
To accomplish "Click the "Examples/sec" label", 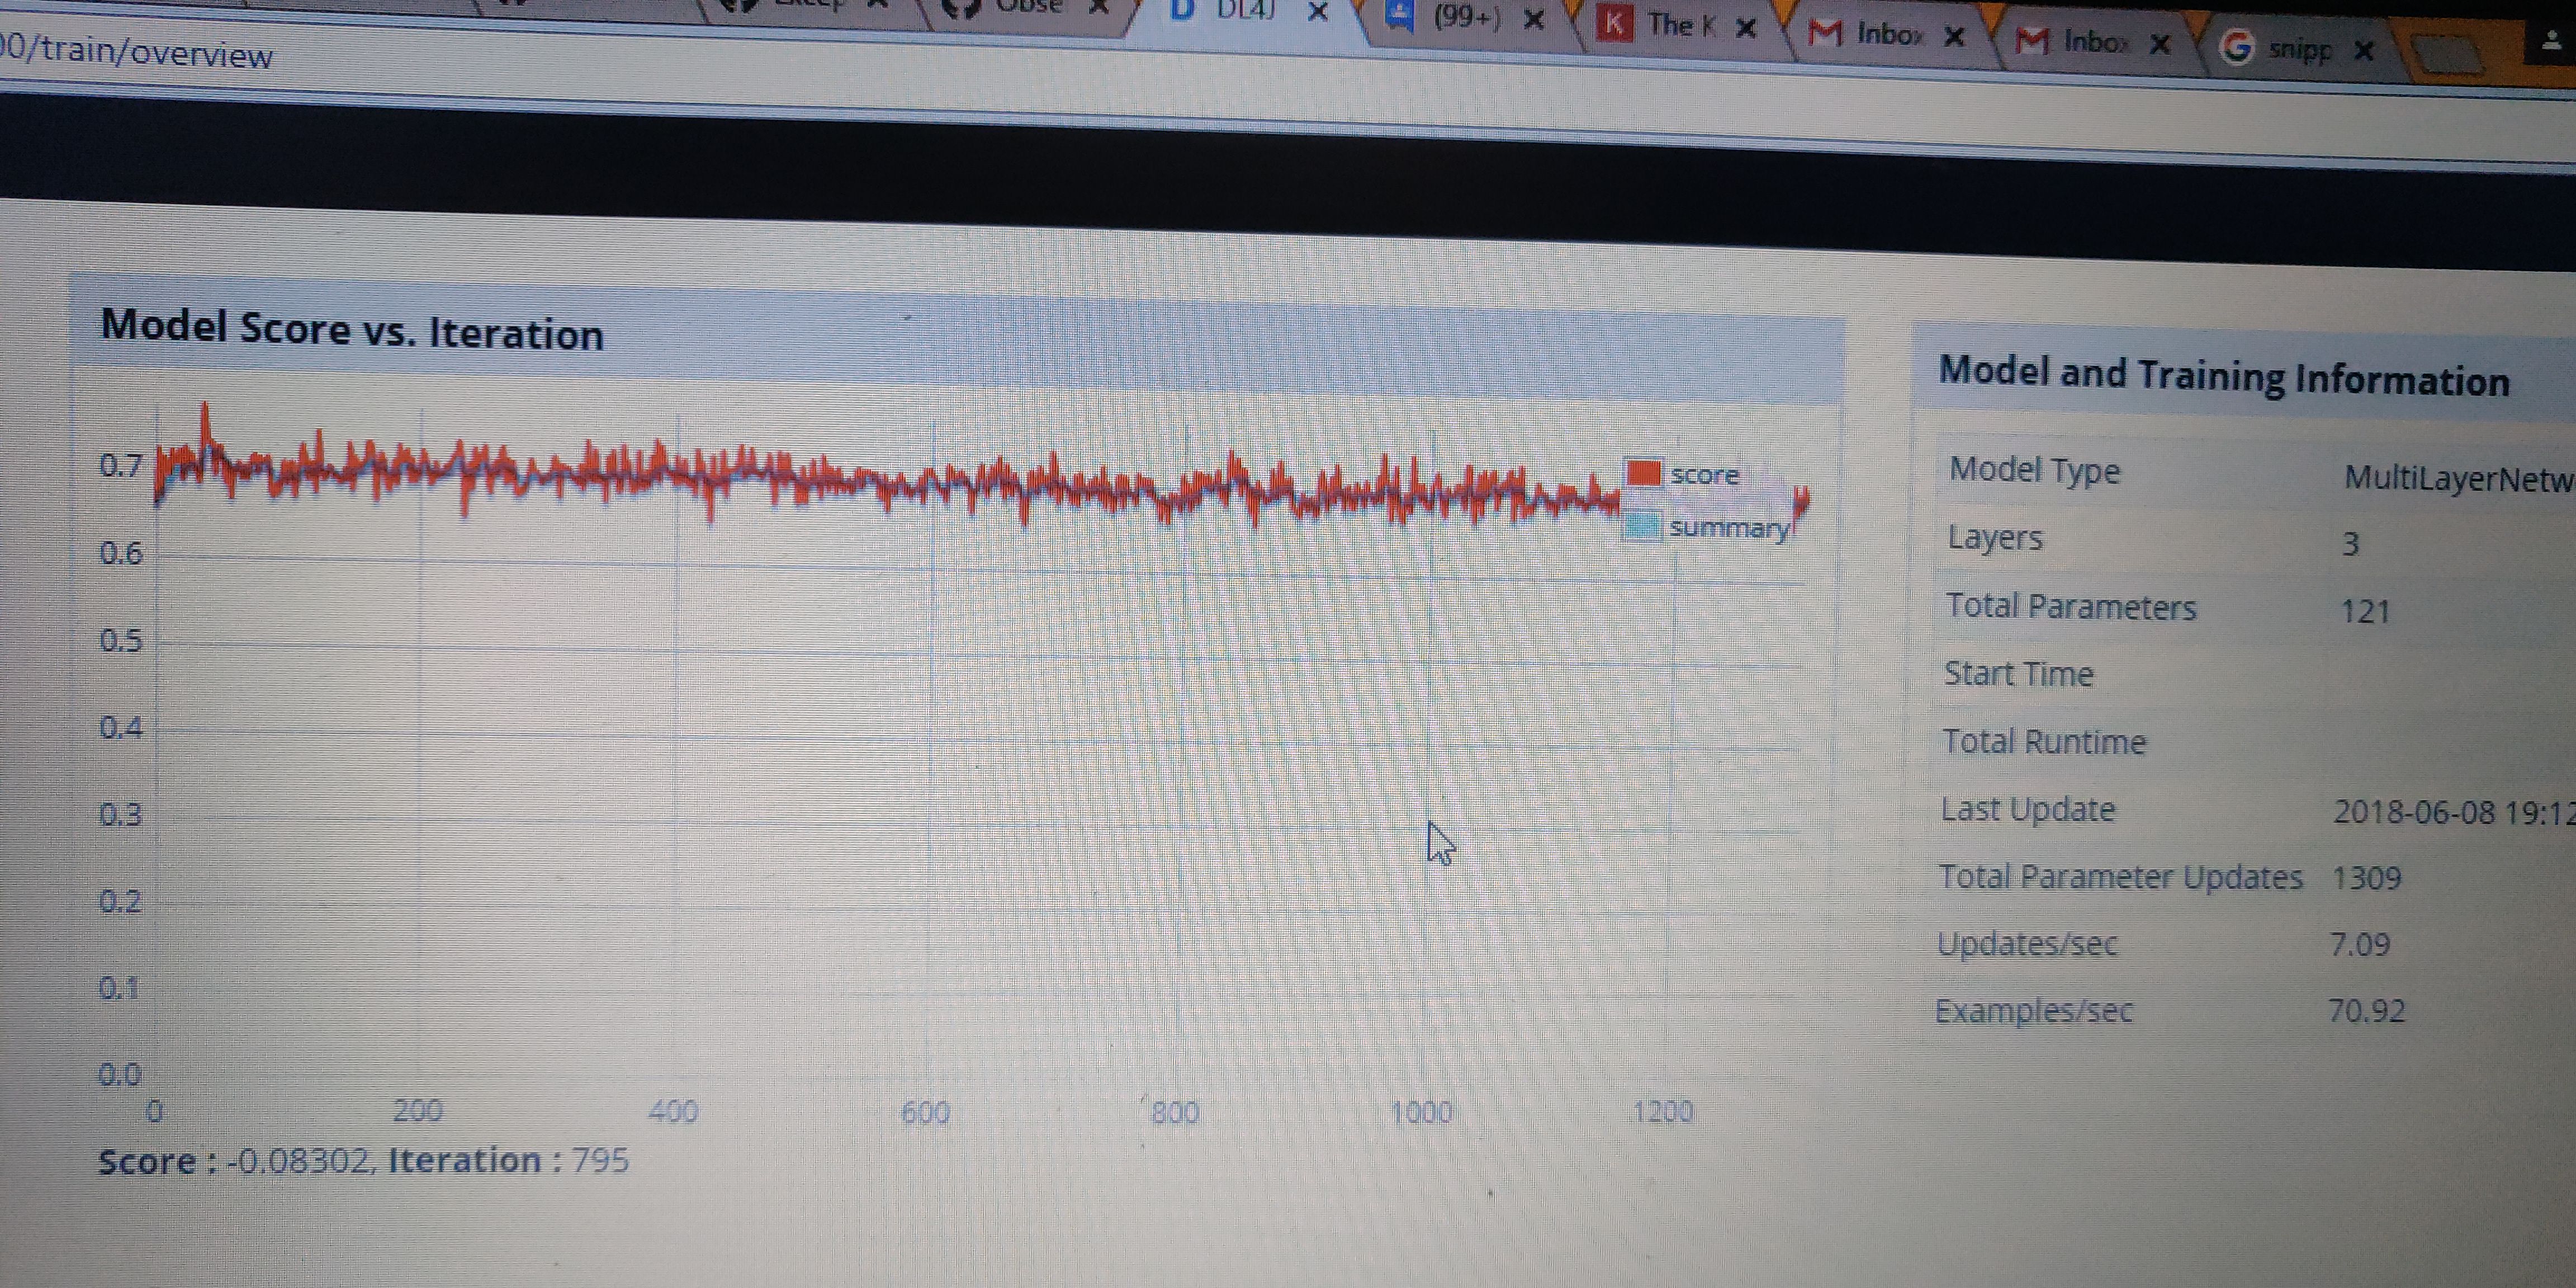I will coord(2033,1010).
